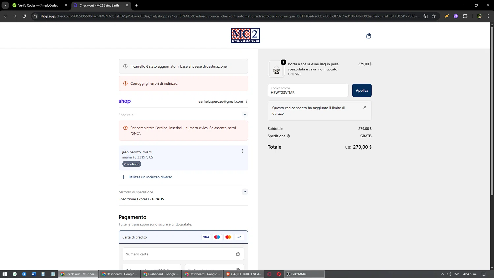The height and width of the screenshot is (278, 494).
Task: Open the volume control in system tray
Action: tap(449, 274)
